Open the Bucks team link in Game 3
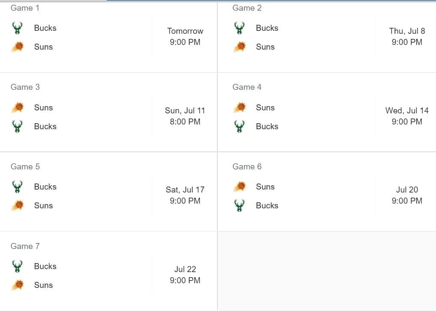The image size is (436, 311). (x=45, y=126)
